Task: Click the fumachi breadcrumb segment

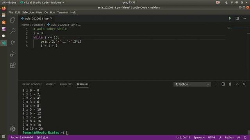Action: click(x=37, y=25)
